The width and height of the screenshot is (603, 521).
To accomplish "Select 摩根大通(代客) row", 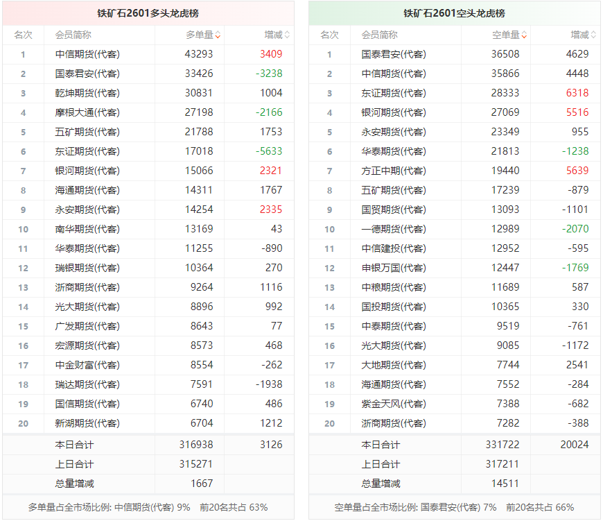I will tap(148, 113).
